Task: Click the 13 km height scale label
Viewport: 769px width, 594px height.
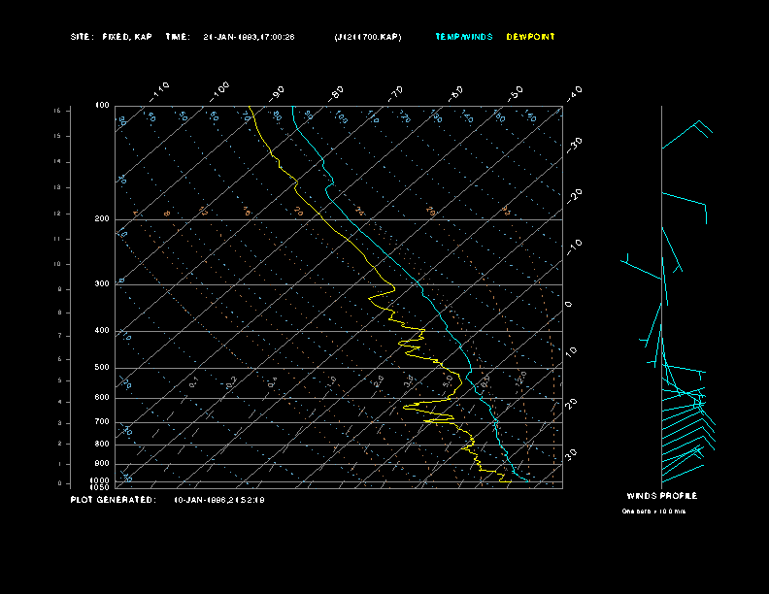Action: (57, 187)
